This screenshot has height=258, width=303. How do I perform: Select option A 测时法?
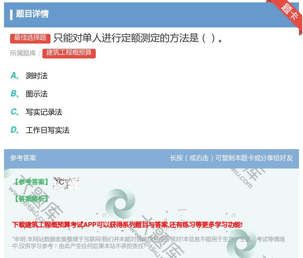click(29, 76)
